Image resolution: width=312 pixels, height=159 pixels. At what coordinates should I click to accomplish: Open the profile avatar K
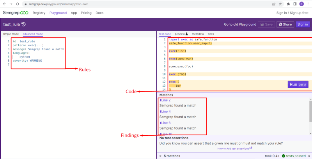301,4
